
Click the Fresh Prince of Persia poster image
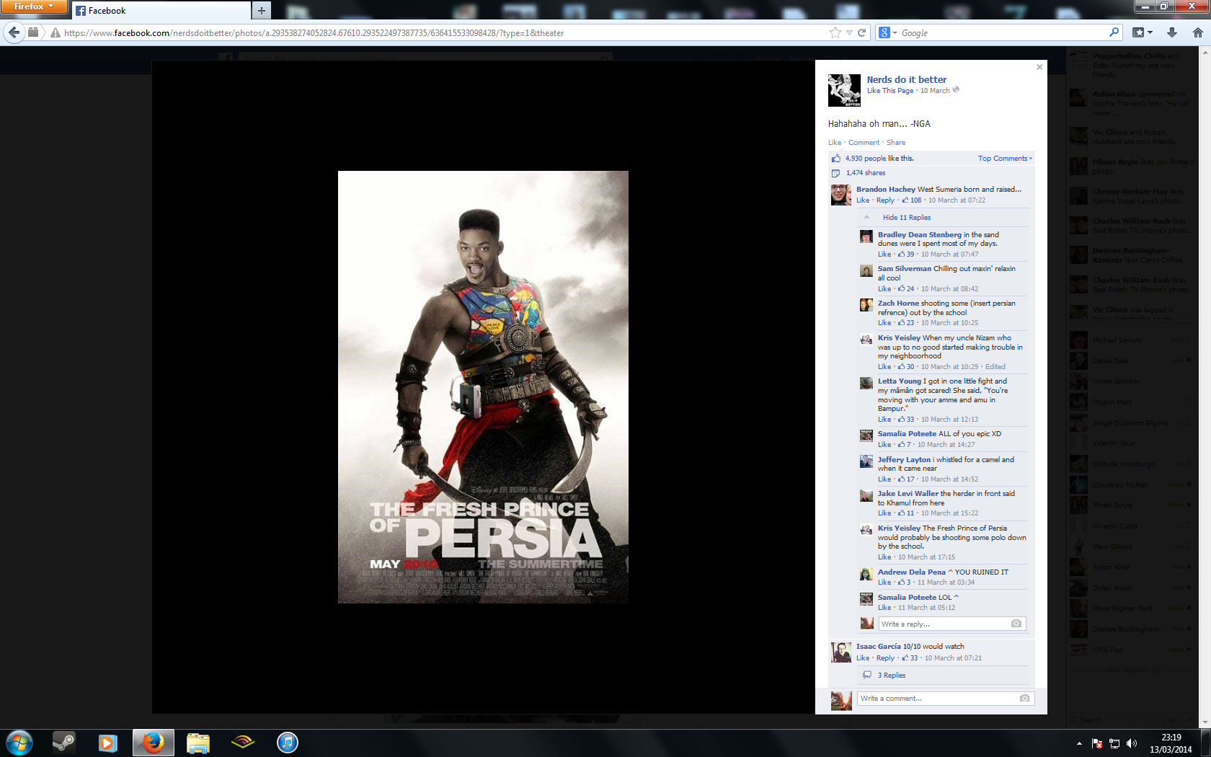pyautogui.click(x=483, y=387)
